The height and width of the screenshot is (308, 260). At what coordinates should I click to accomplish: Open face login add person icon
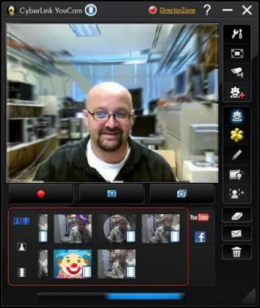tap(237, 193)
